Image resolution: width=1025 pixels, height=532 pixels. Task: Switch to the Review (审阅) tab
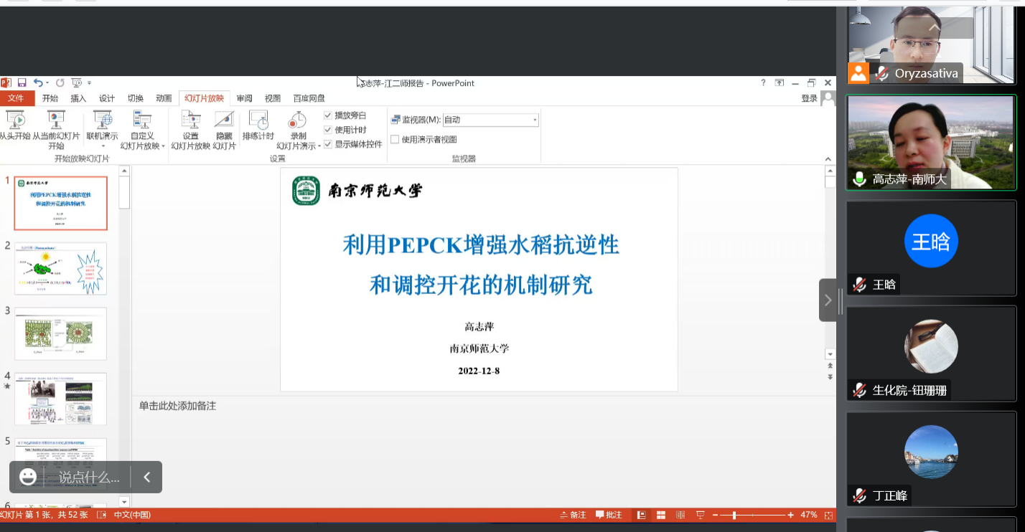coord(244,98)
